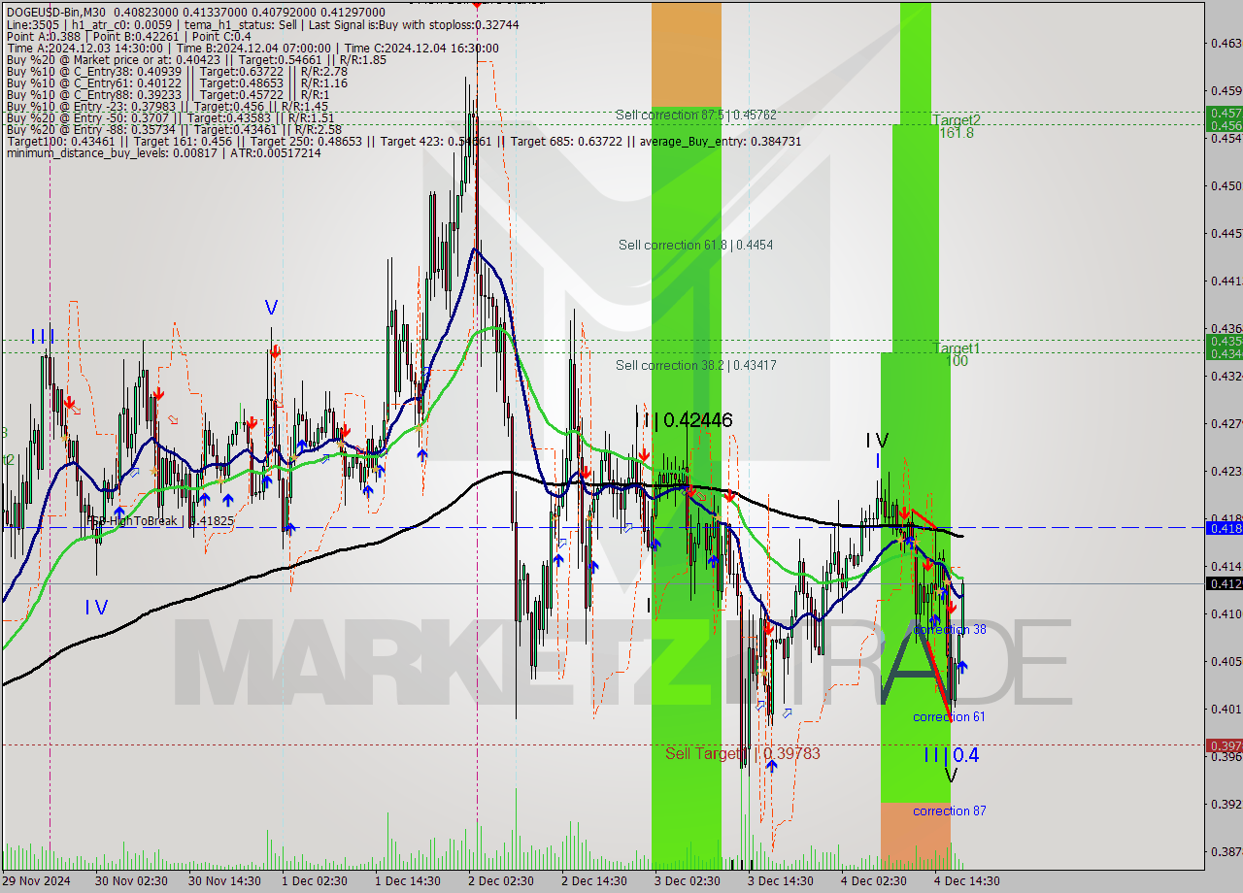Click the 'minimum_distance_buy_levels' ATR line
This screenshot has width=1243, height=893.
[x=163, y=152]
